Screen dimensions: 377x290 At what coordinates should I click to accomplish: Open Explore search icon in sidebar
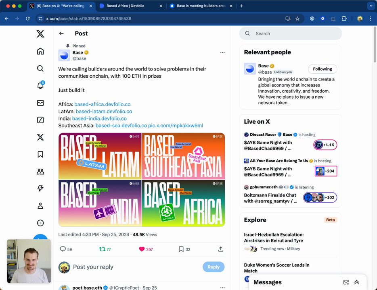(x=40, y=68)
